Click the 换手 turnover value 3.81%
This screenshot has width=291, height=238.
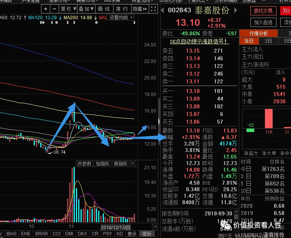coord(192,150)
